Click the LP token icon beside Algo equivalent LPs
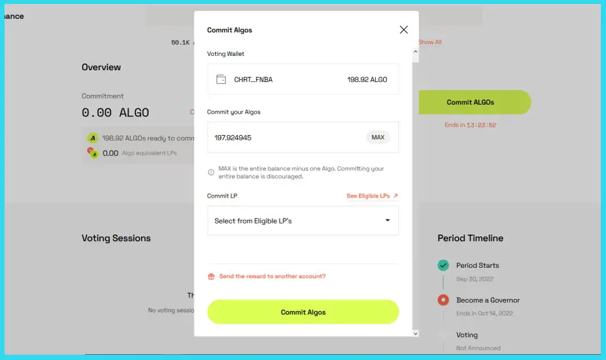This screenshot has width=606, height=360. coord(93,153)
